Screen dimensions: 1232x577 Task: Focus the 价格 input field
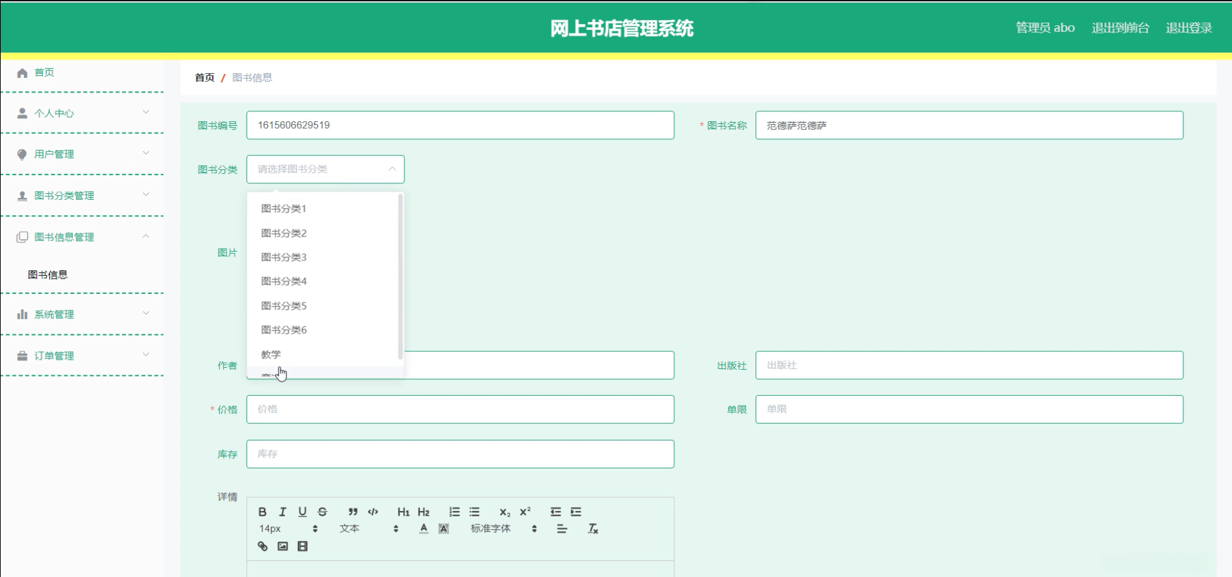460,409
